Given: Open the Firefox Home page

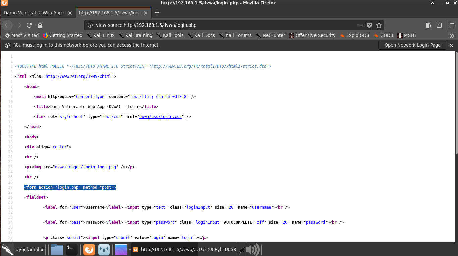Looking at the screenshot, I should [x=40, y=25].
